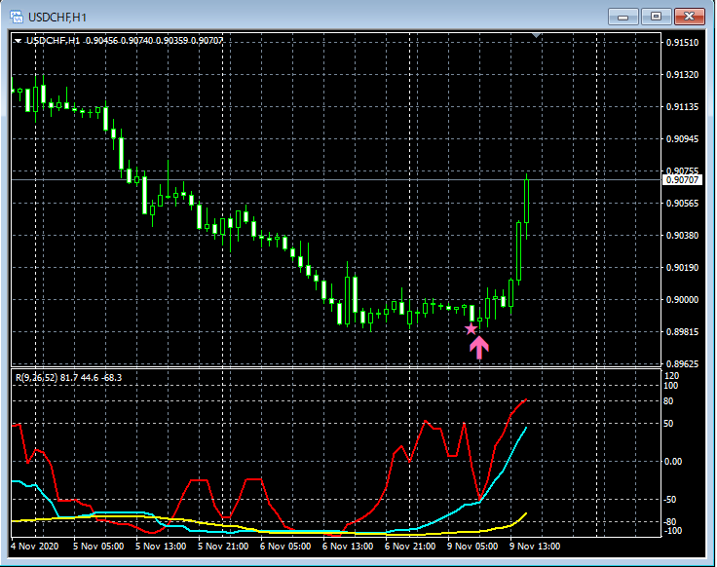Minimize the USDCHF,H1 chart window

pyautogui.click(x=623, y=17)
